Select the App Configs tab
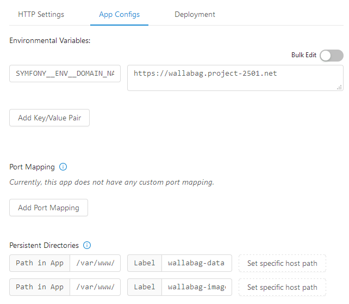This screenshot has width=349, height=304. 119,14
